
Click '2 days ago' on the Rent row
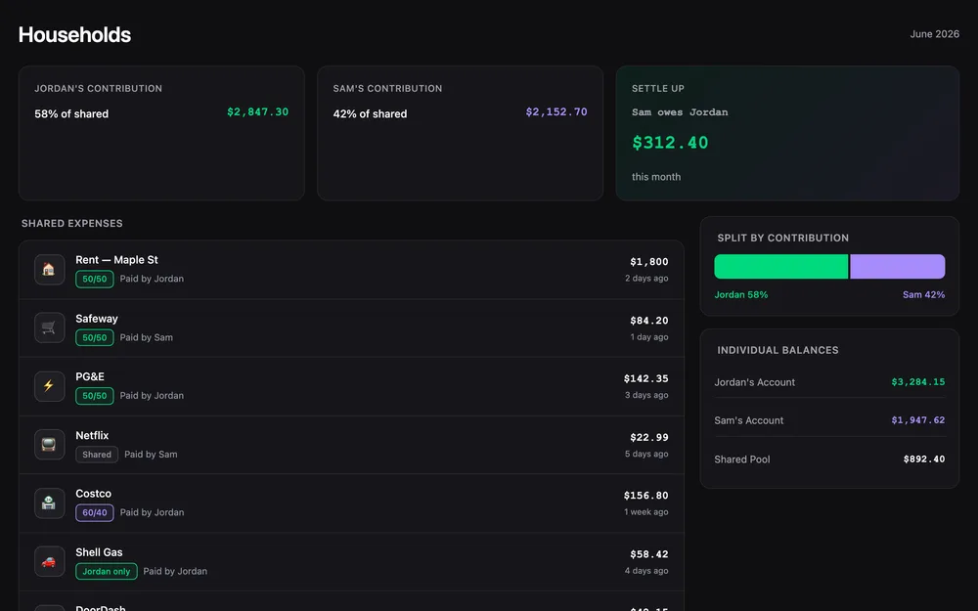646,278
